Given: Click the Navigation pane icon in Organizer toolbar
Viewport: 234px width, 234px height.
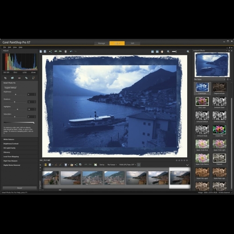Looking at the screenshot, I should click(x=45, y=165).
